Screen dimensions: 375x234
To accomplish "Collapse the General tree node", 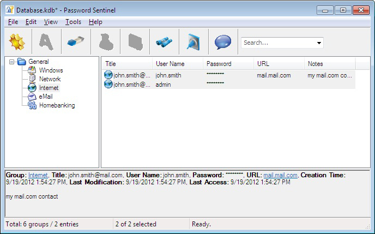I will pos(11,62).
